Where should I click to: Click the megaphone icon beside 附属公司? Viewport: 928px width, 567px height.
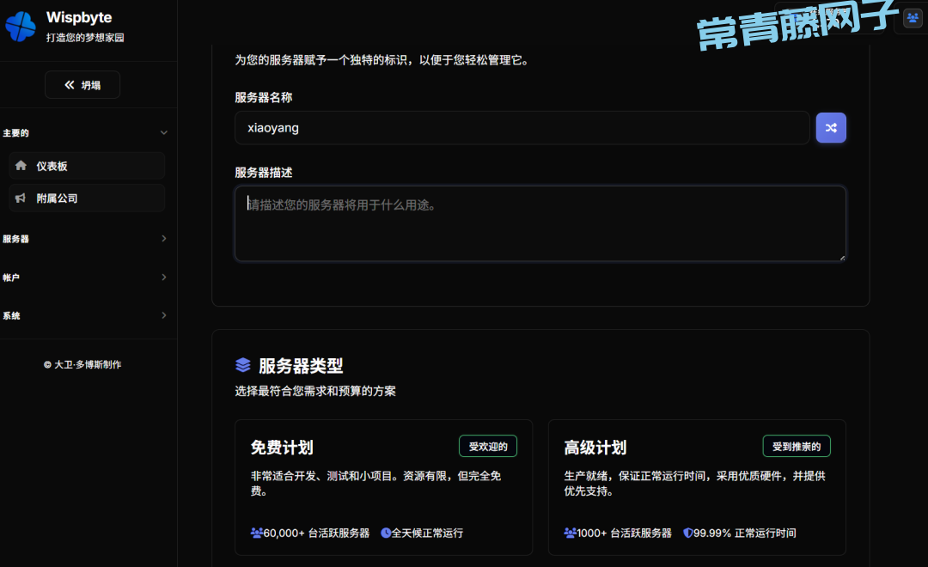click(21, 198)
